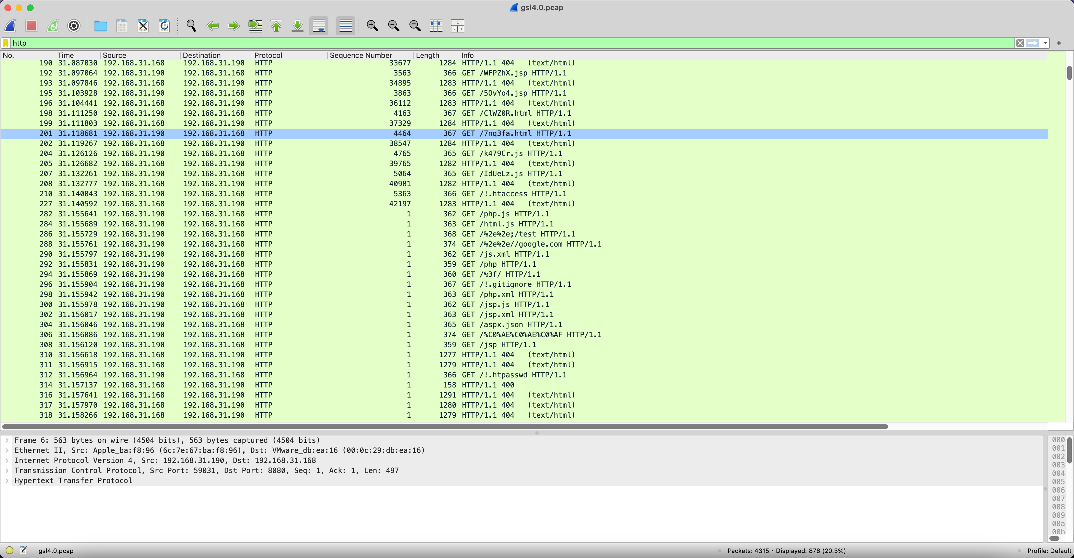Screen dimensions: 1074x558
Task: Jump to the first packet icon
Action: pyautogui.click(x=276, y=26)
